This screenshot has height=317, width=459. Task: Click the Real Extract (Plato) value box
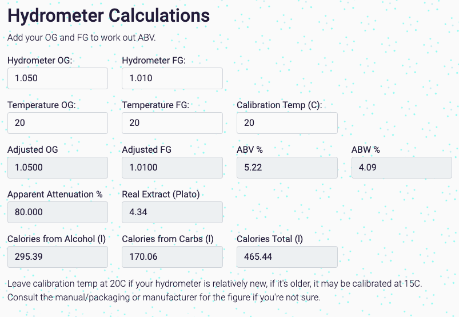pos(172,212)
